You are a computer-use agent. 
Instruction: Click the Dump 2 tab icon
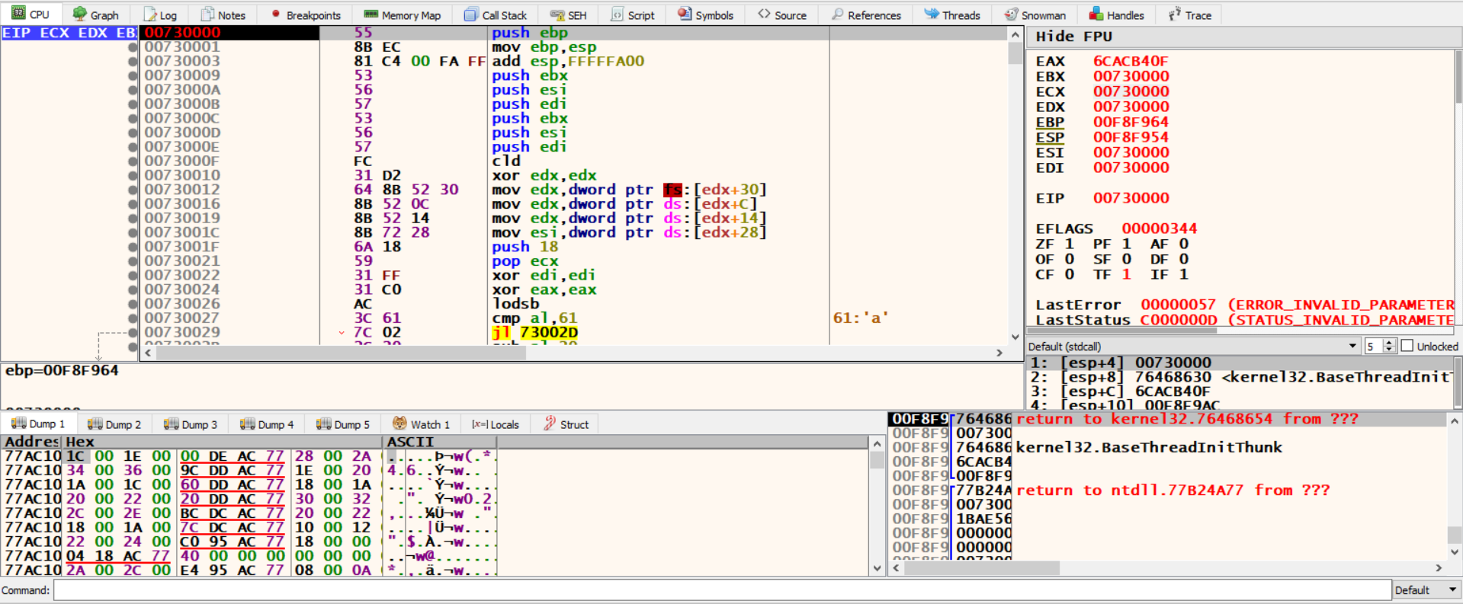95,423
